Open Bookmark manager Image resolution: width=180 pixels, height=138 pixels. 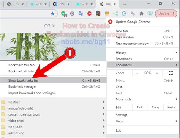coord(53,87)
